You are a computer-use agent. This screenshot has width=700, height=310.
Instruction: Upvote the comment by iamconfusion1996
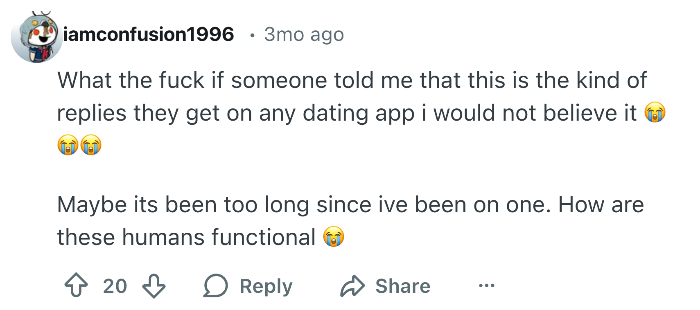click(76, 285)
